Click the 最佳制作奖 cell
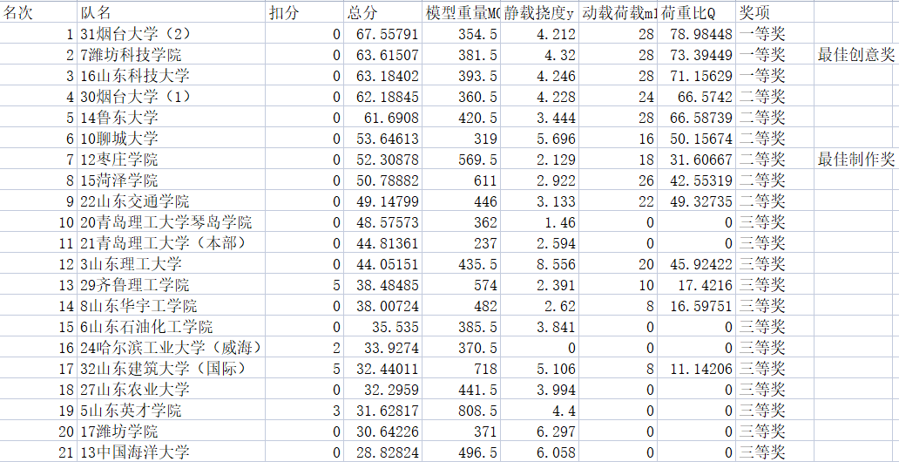Image resolution: width=899 pixels, height=462 pixels. coord(855,160)
